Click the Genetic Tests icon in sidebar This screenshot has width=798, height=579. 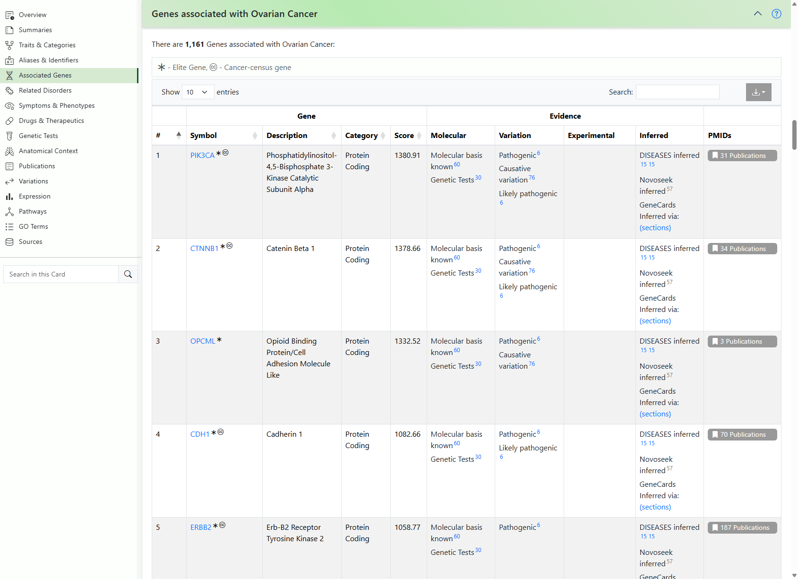pos(9,136)
